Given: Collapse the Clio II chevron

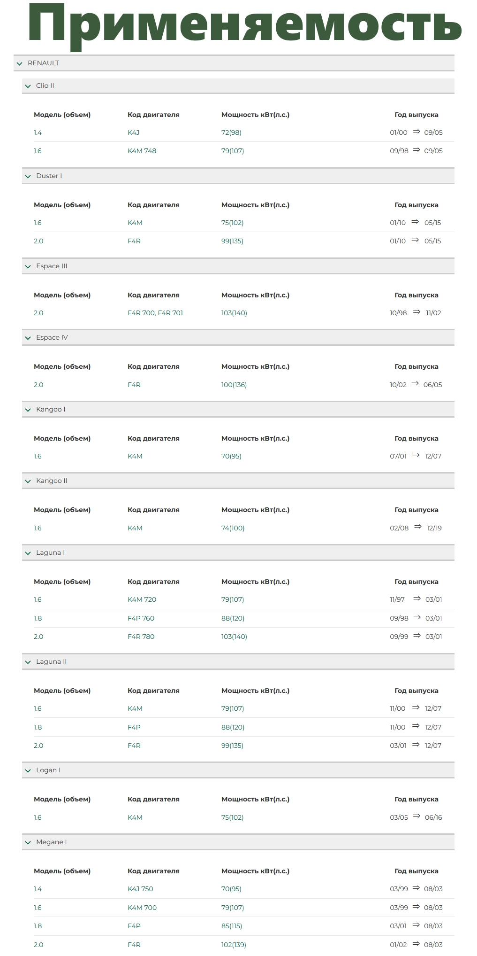Looking at the screenshot, I should coord(28,86).
